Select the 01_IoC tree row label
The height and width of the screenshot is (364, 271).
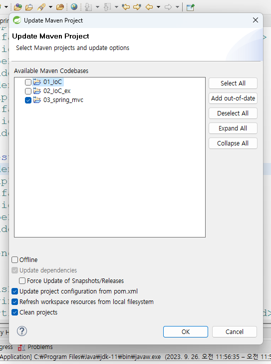click(52, 82)
